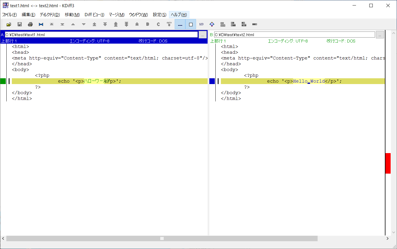Click the file B path input field
The height and width of the screenshot is (249, 397).
[294, 35]
